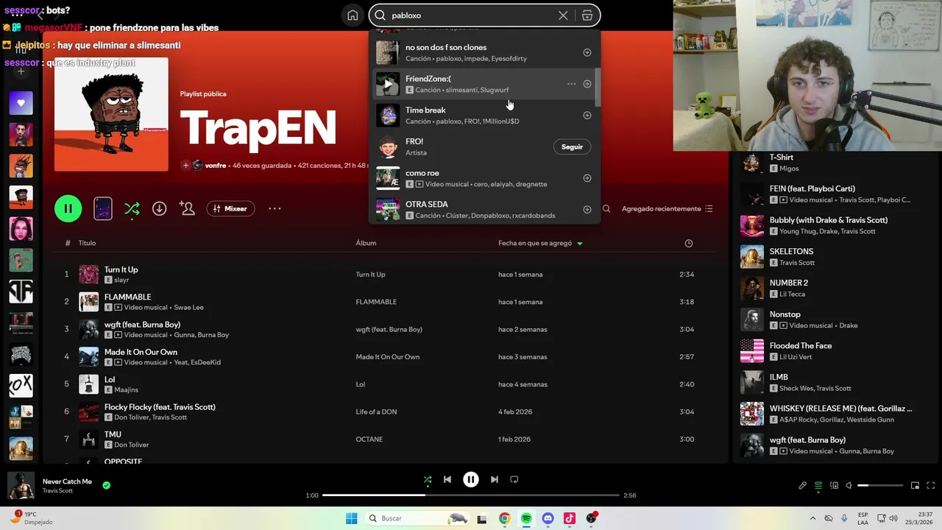Screen dimensions: 942x530
Task: Open Swae Lee artist link
Action: 189,308
